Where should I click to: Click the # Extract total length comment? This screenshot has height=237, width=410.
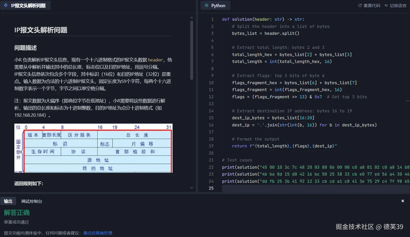point(278,47)
